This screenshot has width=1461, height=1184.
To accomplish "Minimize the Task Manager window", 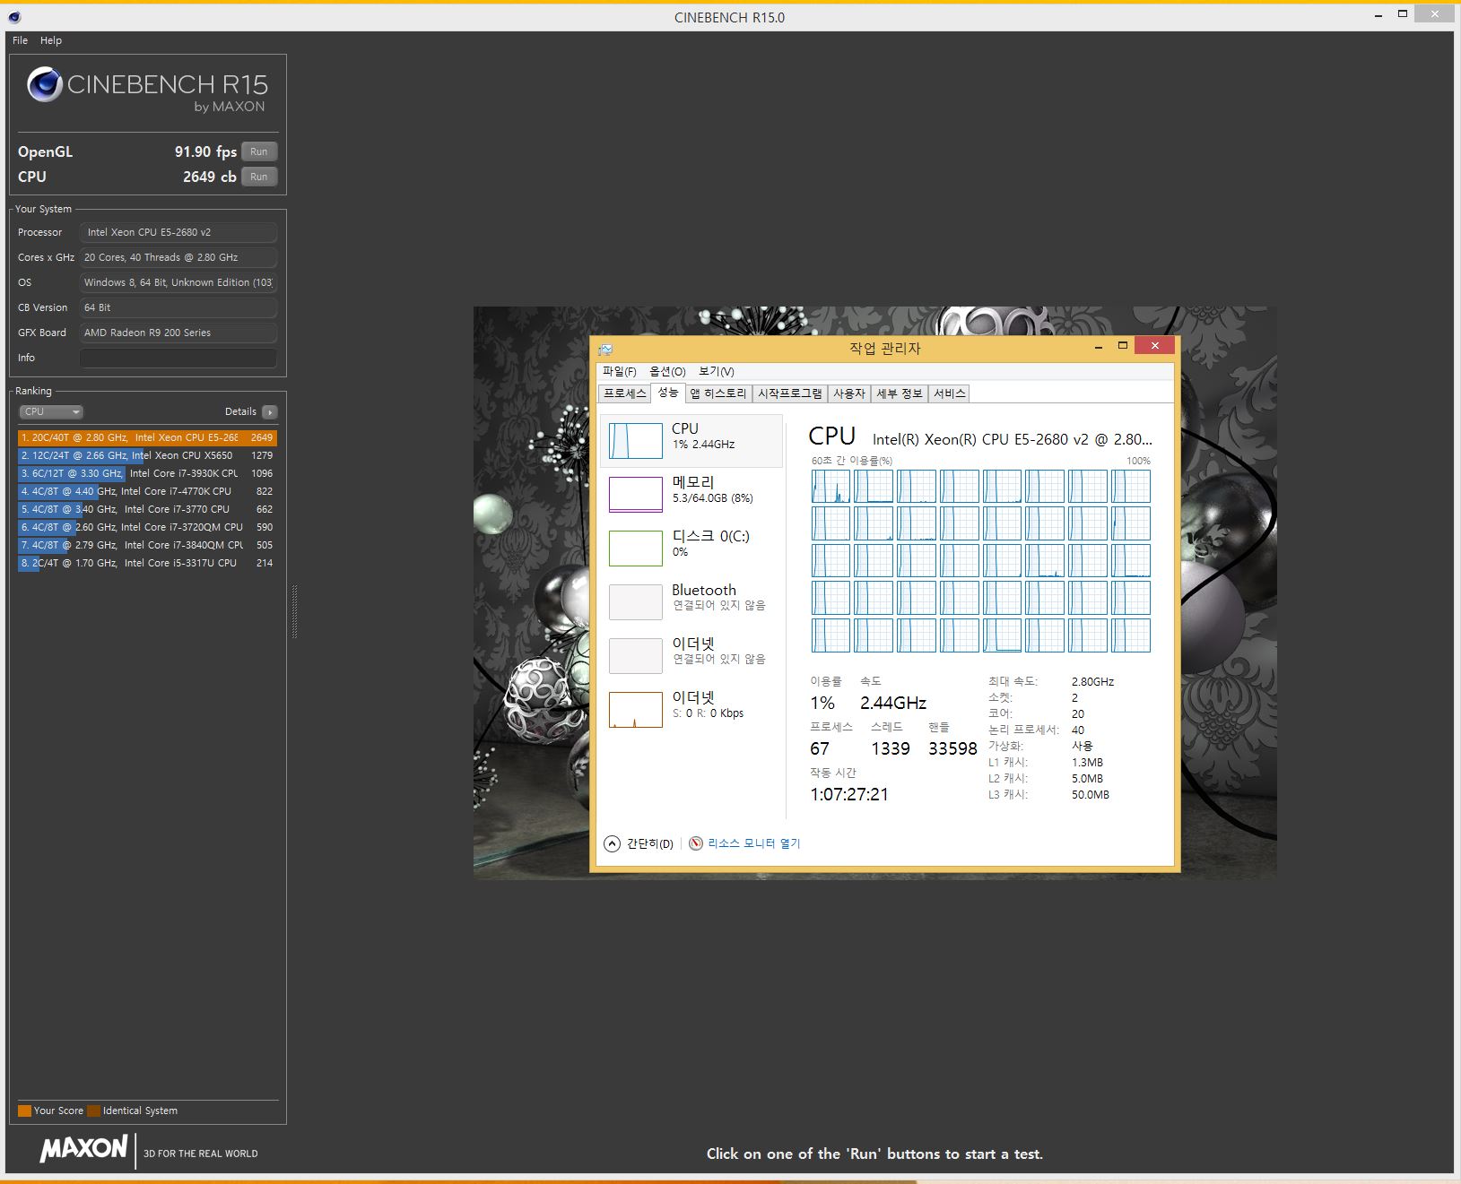I will tap(1099, 346).
